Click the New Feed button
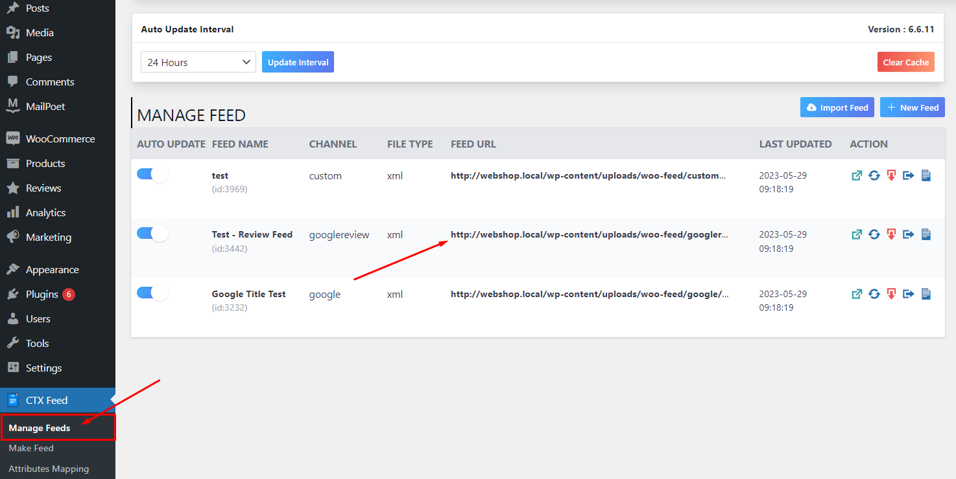 [912, 107]
